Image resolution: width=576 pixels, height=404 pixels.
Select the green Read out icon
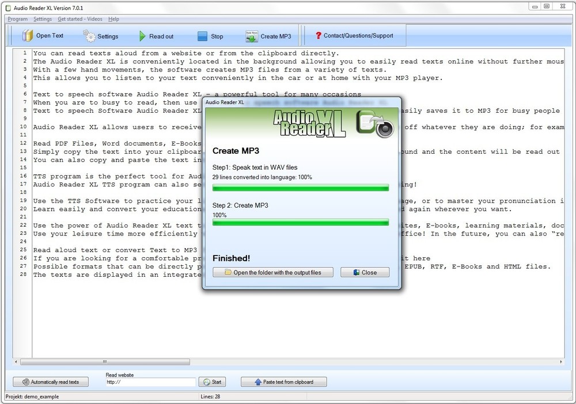point(142,35)
